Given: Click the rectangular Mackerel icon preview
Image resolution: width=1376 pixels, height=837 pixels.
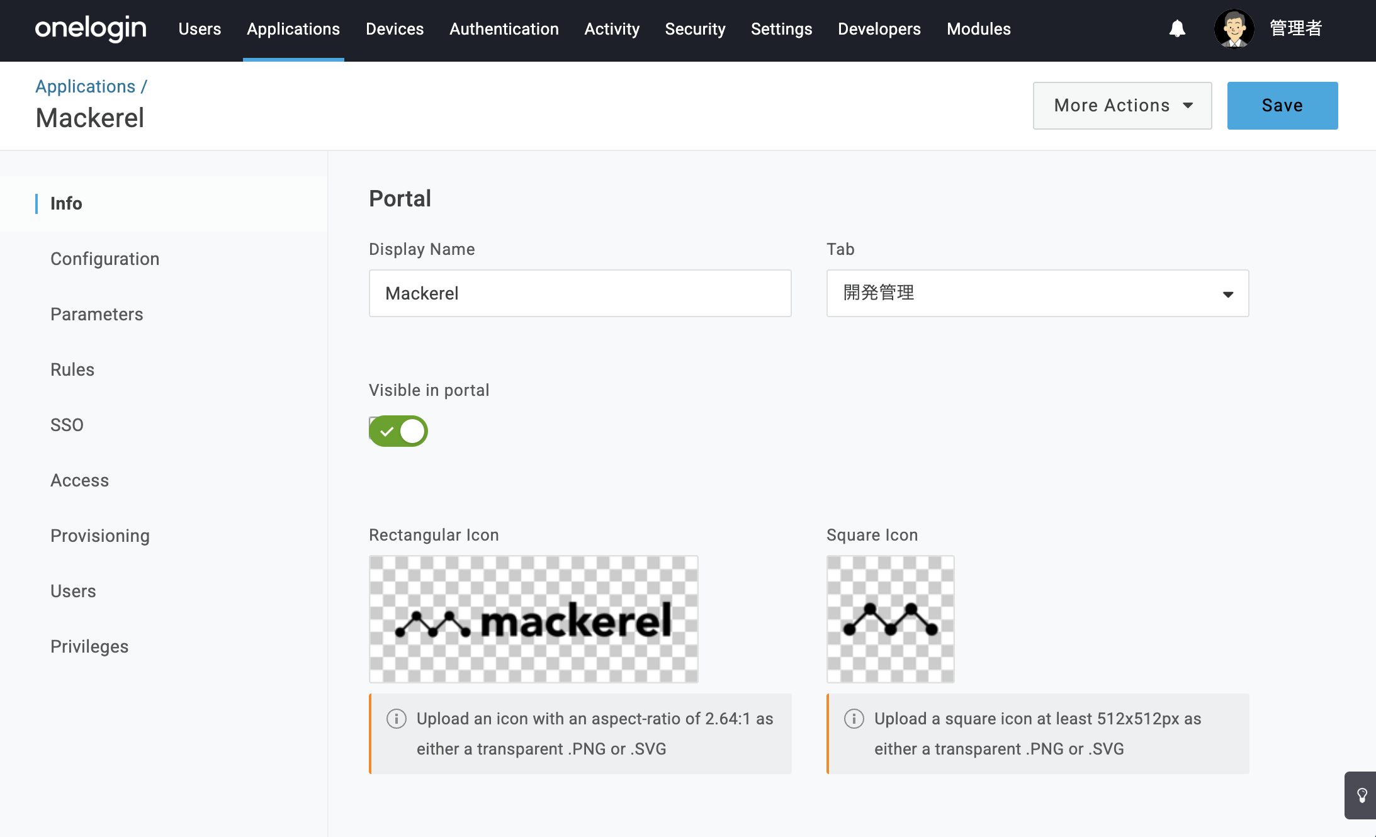Looking at the screenshot, I should (x=533, y=619).
